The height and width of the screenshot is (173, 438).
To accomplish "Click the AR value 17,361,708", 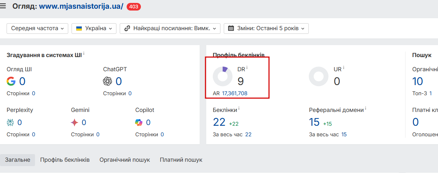I will [235, 93].
